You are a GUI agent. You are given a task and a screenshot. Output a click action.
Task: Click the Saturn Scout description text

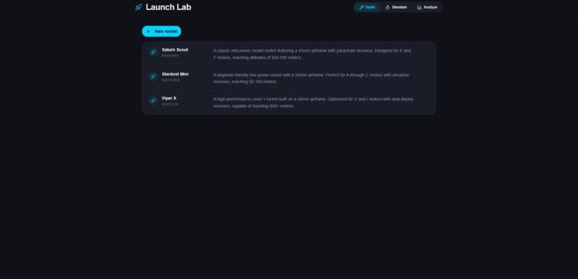point(312,55)
